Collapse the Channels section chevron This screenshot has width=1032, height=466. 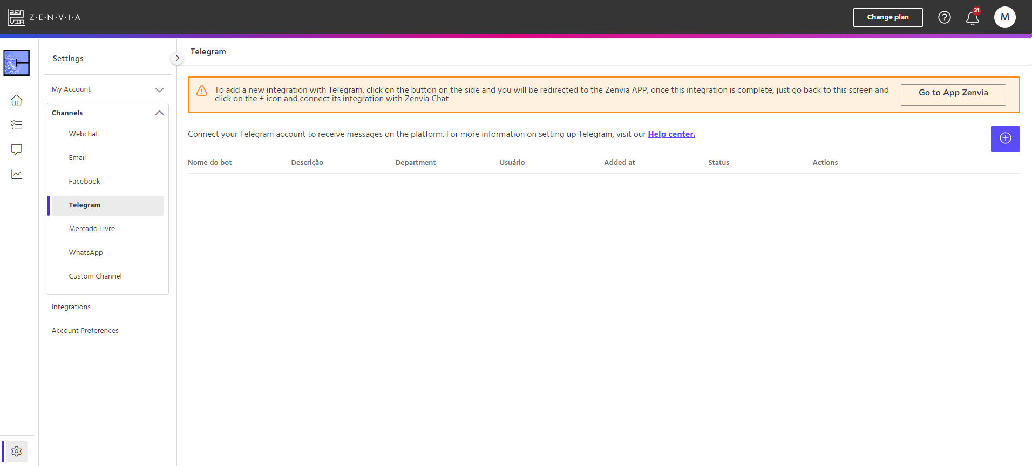[159, 113]
